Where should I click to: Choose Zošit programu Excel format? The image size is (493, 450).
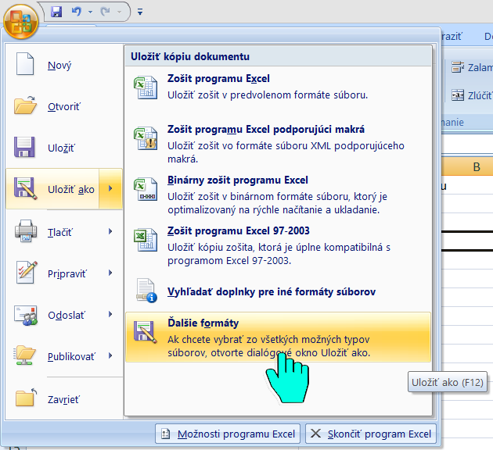point(278,86)
